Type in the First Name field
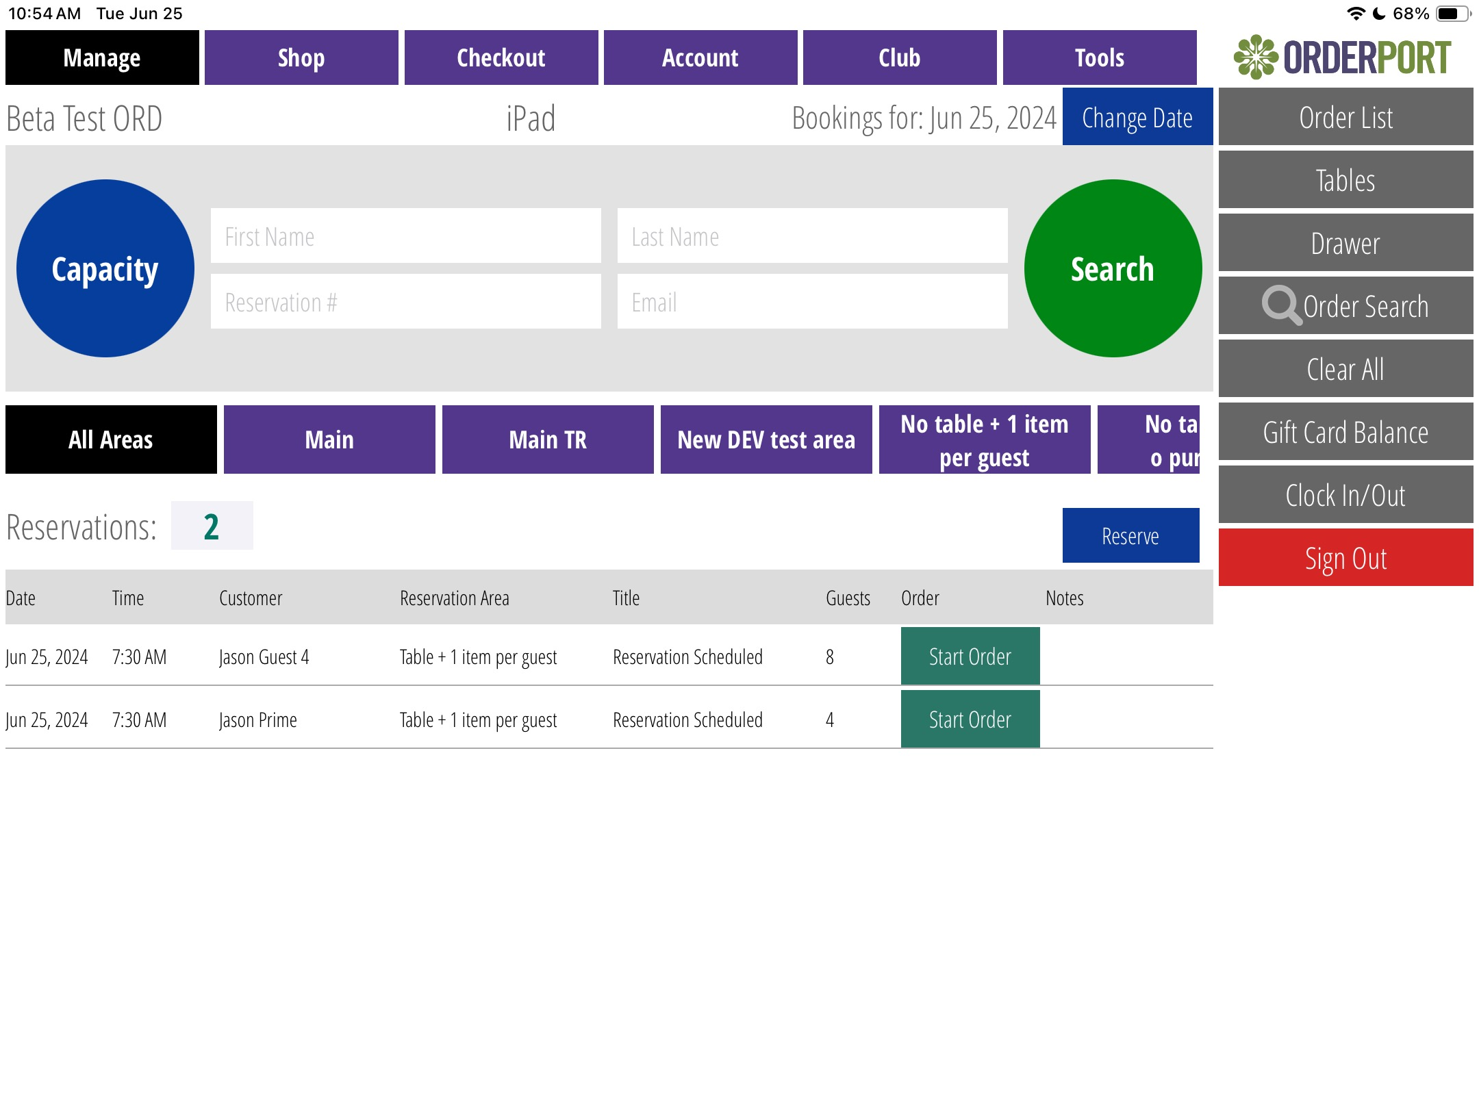Screen dimensions: 1479x1109 [x=405, y=236]
